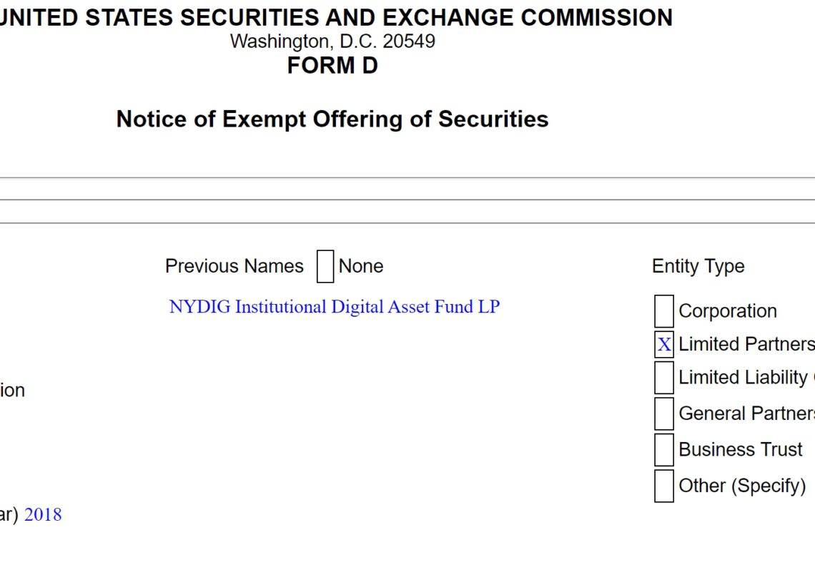
Task: Click the Entity Type heading
Action: point(698,266)
